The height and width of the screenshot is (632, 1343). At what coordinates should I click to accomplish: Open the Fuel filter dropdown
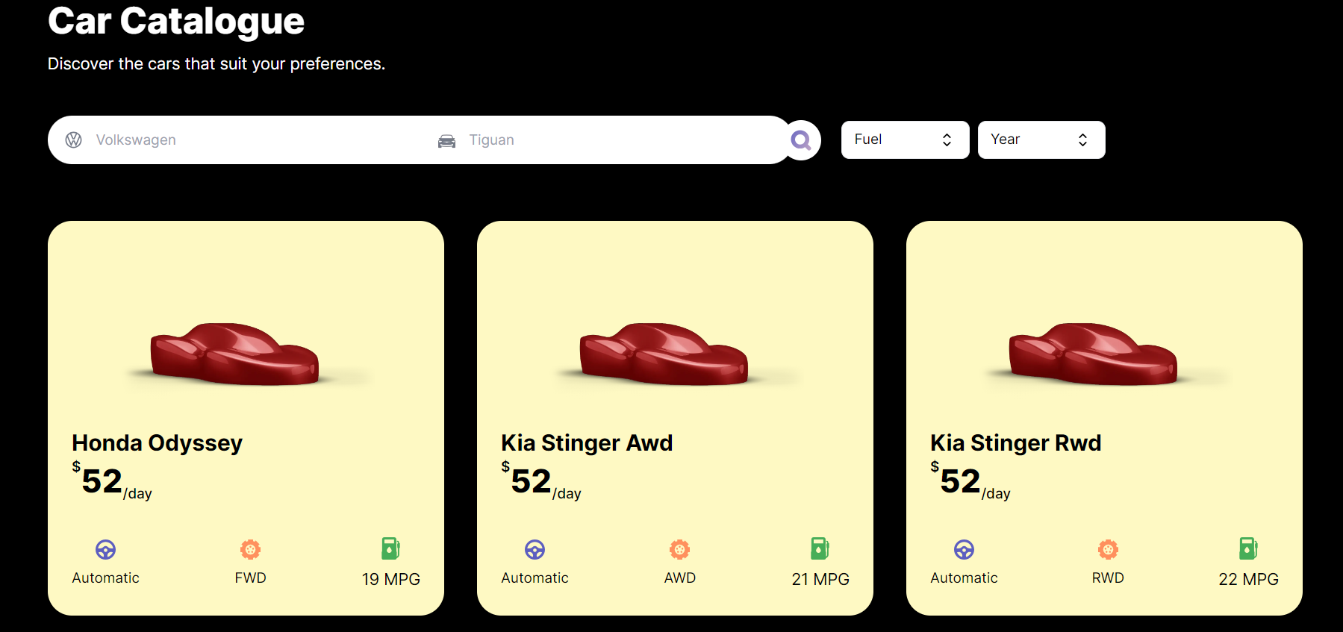(905, 140)
